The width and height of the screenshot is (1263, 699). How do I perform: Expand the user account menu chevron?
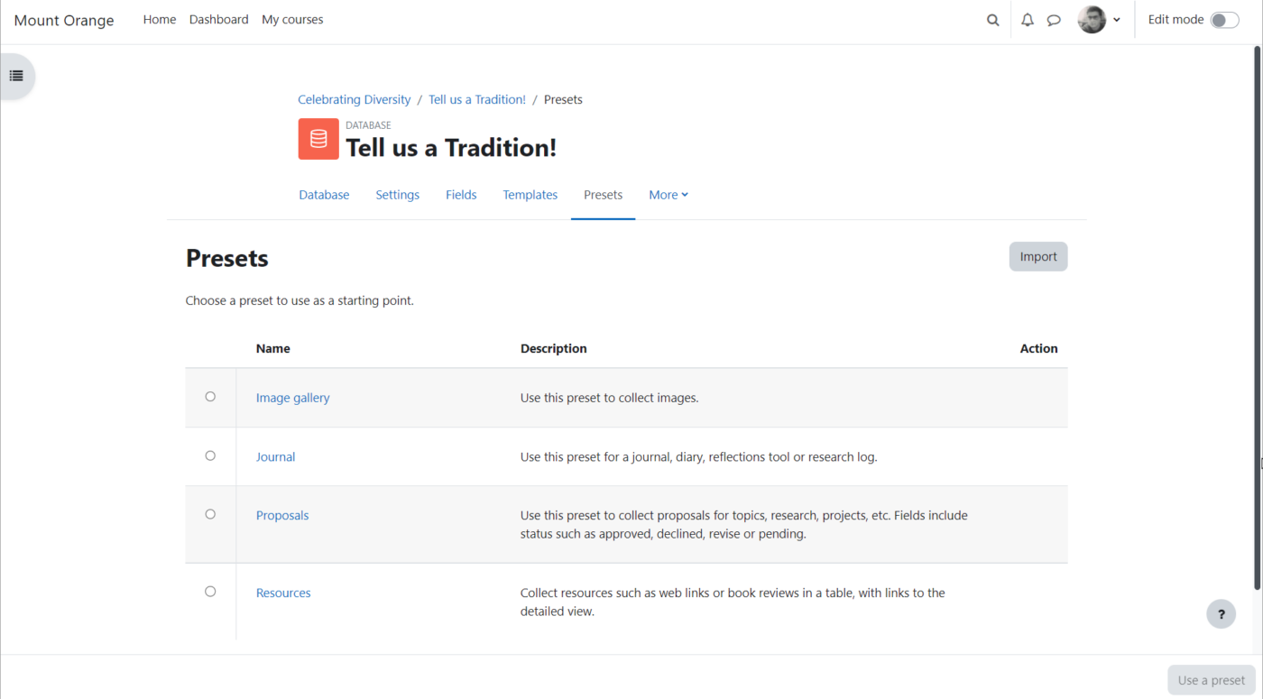1116,19
